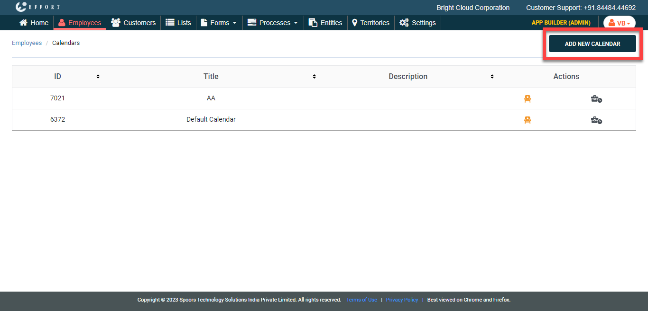This screenshot has width=648, height=311.
Task: Open briefcase-clock working hours icon for AA
Action: click(x=596, y=99)
